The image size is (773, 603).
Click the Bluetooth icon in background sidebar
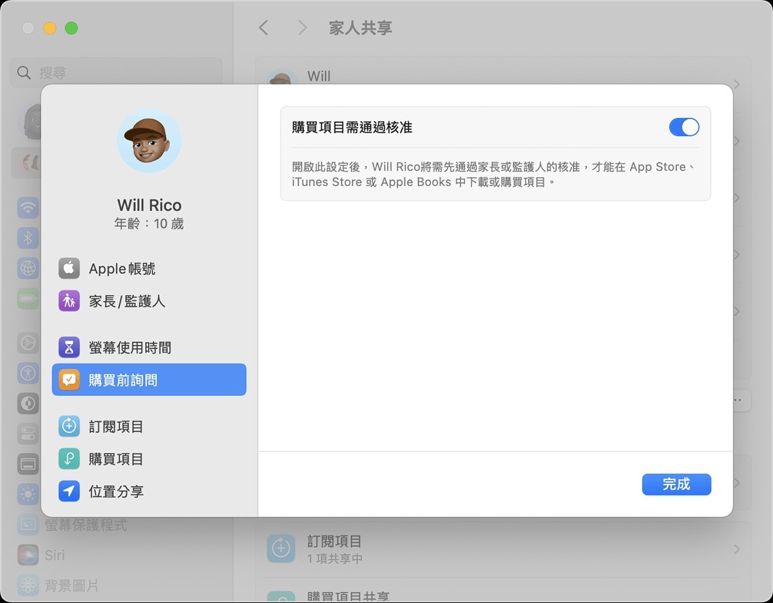pos(28,238)
